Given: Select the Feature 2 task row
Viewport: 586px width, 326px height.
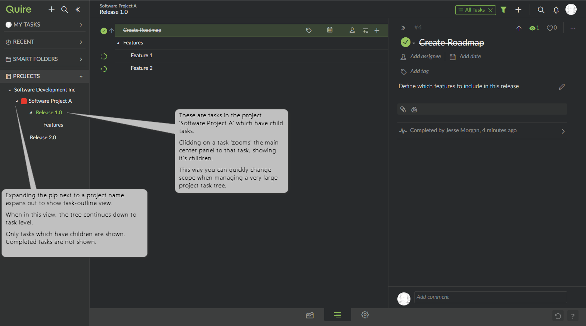Looking at the screenshot, I should click(x=251, y=68).
